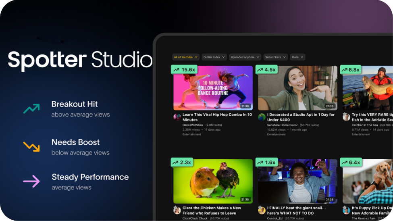393x221 pixels.
Task: Open the guinea pig and chicken thumbnail
Action: click(x=213, y=181)
